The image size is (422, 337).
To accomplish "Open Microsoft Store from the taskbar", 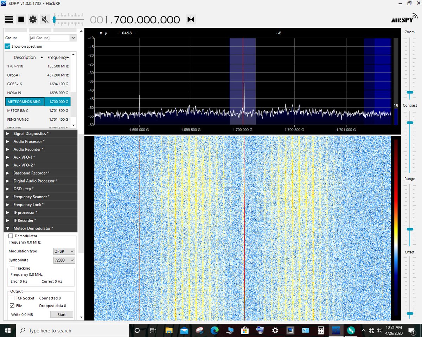I will pos(245,330).
